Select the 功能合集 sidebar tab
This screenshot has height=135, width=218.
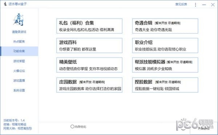19,51
